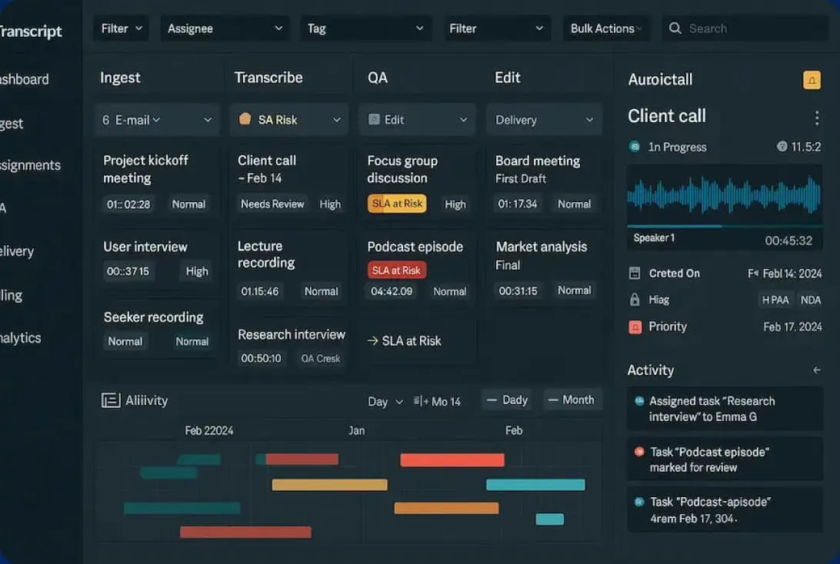Collapse the Activity feed with the back arrow
The width and height of the screenshot is (840, 564).
click(817, 370)
